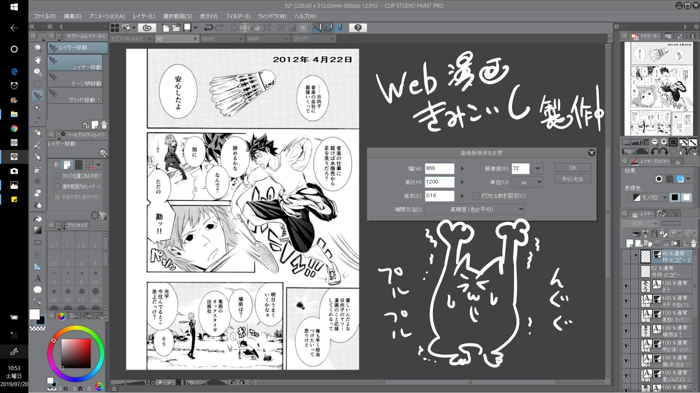The width and height of the screenshot is (700, 393).
Task: Select the Move layer tool
Action: point(38,96)
